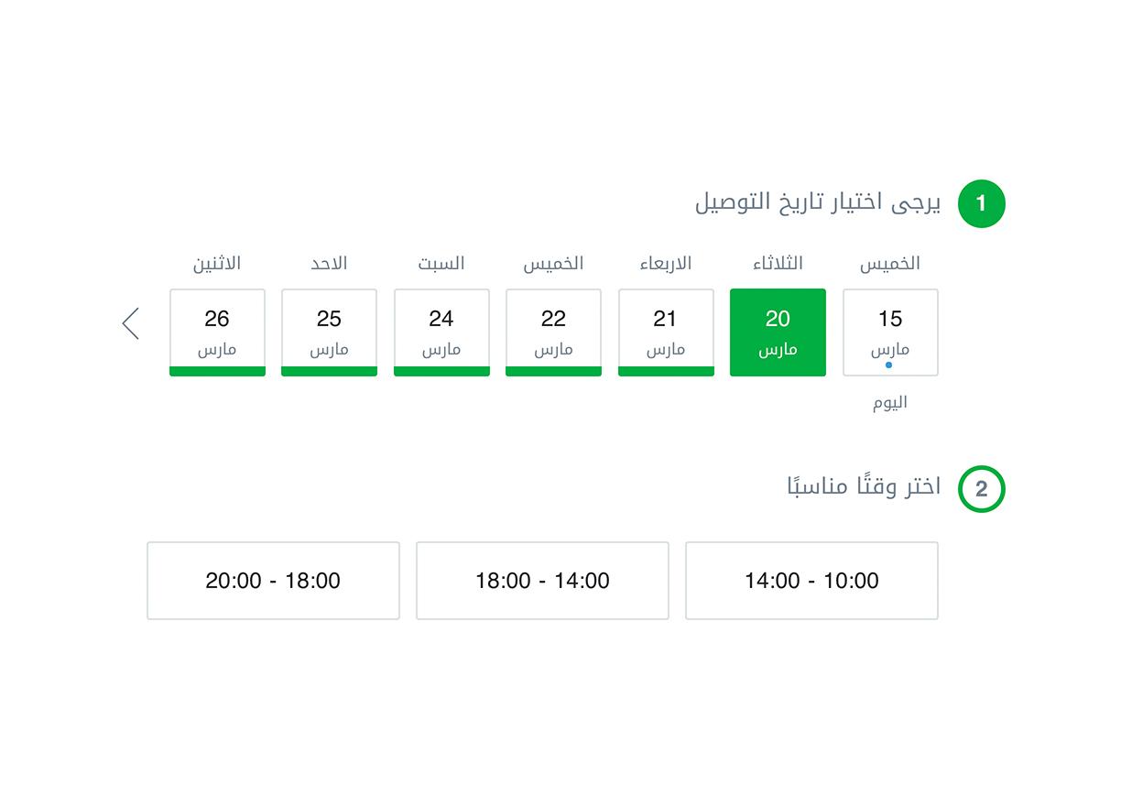Screen dimensions: 1121x806
Task: Click the اليوم label under date 15
Action: 890,402
